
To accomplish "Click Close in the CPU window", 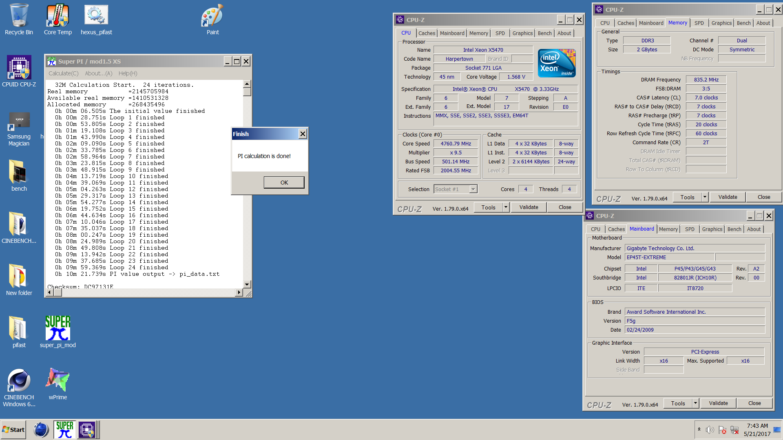I will [x=565, y=207].
